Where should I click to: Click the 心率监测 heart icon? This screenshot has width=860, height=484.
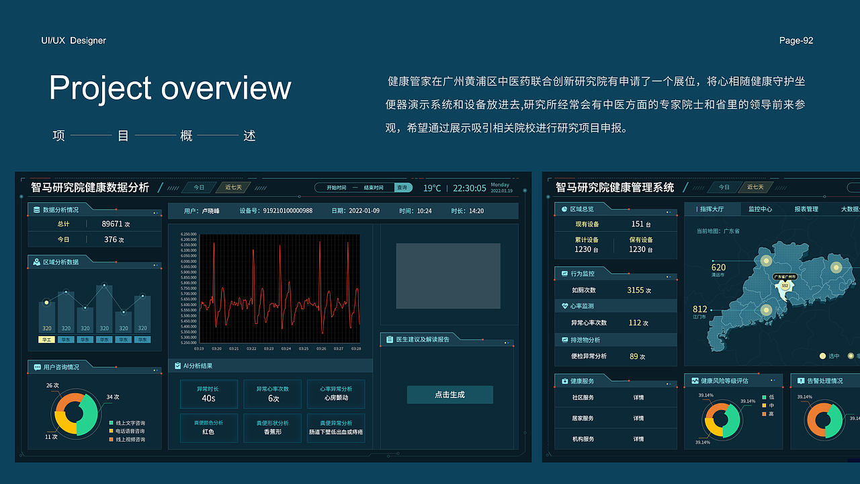[564, 307]
